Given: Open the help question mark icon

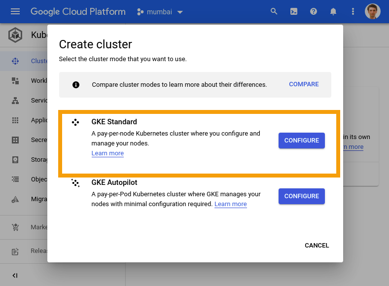Looking at the screenshot, I should coord(314,11).
